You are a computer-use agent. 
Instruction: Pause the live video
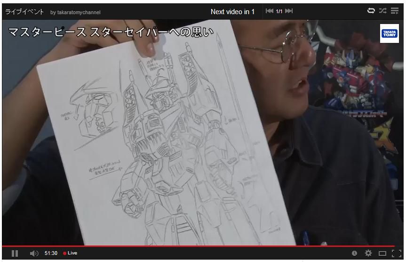(15, 253)
